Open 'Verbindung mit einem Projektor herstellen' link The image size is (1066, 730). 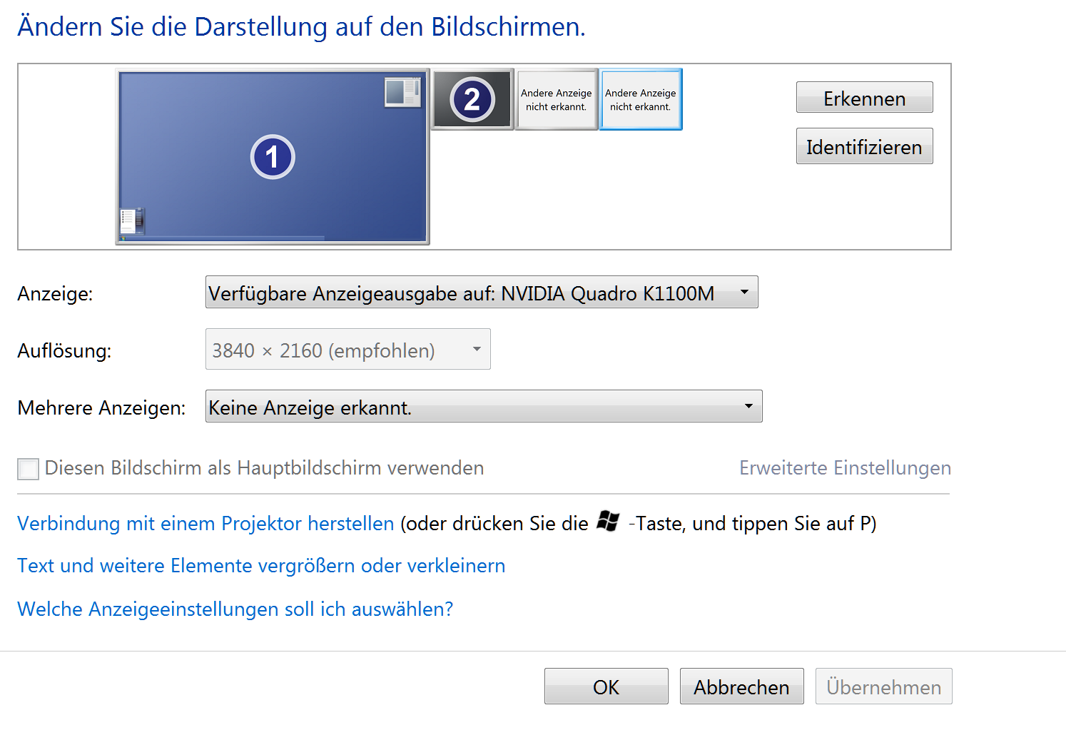(x=205, y=524)
